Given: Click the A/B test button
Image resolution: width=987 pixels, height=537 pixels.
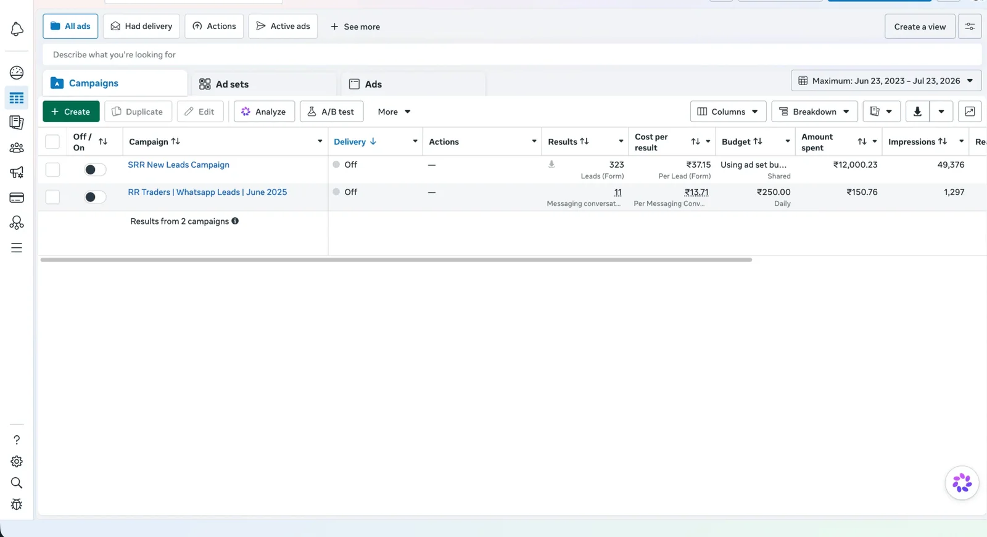Looking at the screenshot, I should 331,112.
